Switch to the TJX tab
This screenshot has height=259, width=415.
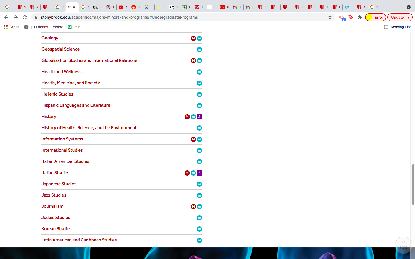click(199, 7)
